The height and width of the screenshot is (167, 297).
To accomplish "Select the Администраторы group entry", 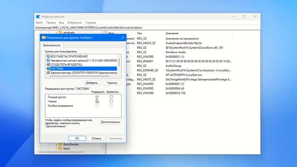I will (x=84, y=72).
